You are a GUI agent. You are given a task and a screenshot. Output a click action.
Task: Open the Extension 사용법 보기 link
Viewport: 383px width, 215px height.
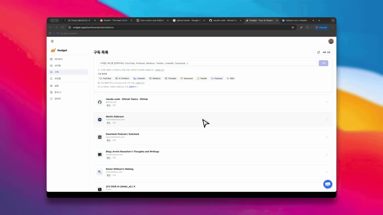click(140, 83)
